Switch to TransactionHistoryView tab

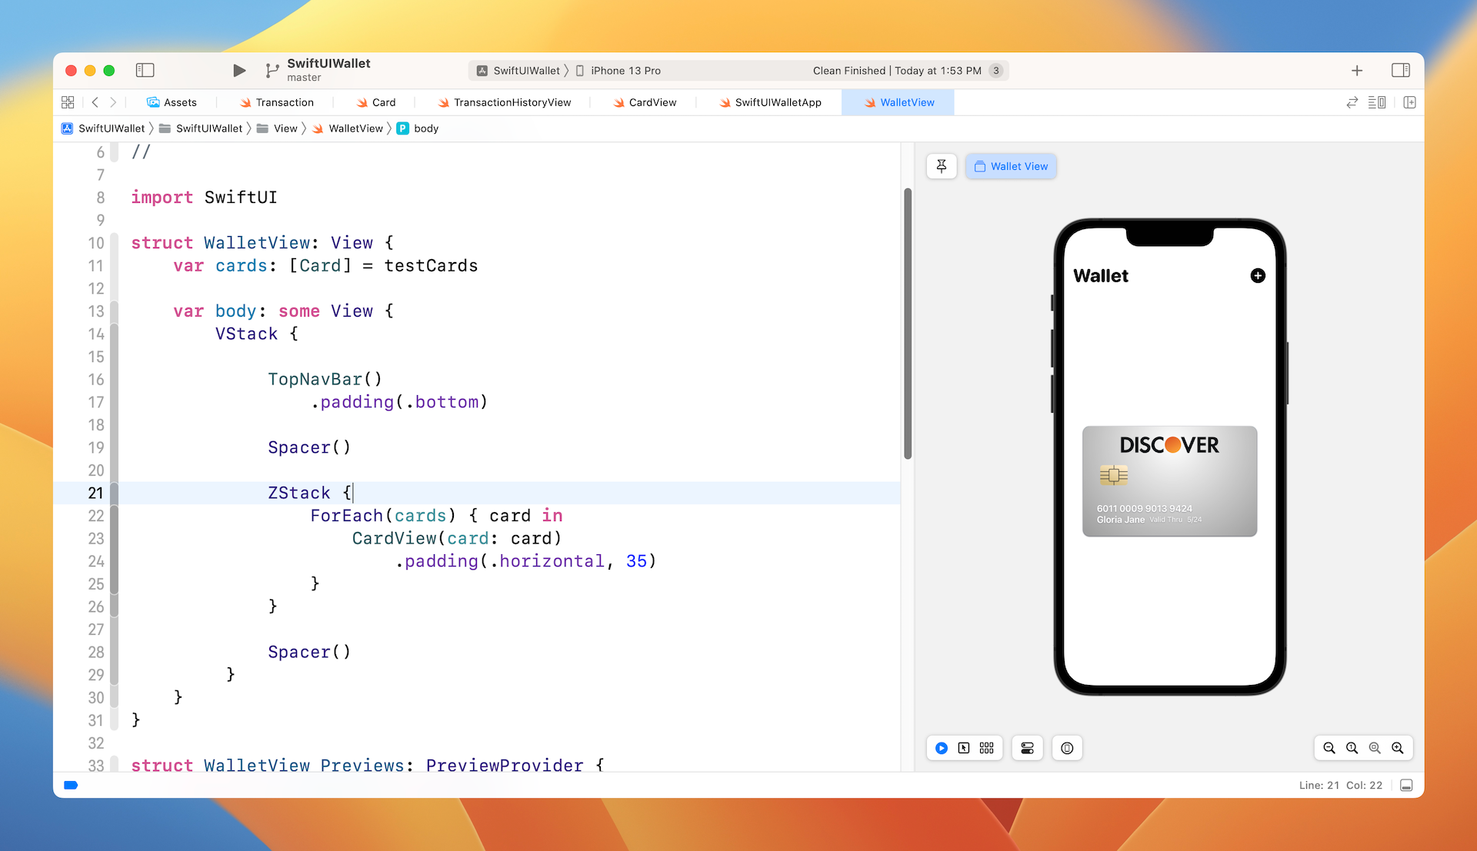tap(512, 102)
